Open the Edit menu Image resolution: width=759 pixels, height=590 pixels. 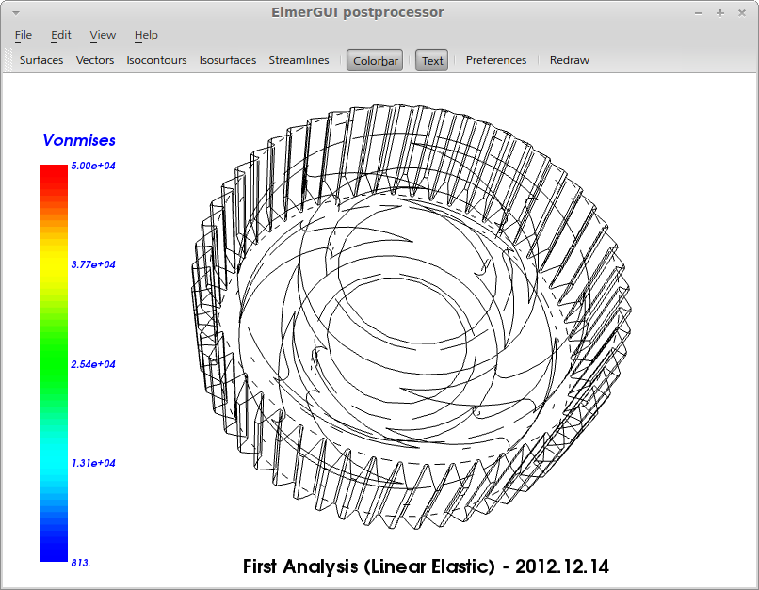pyautogui.click(x=61, y=35)
